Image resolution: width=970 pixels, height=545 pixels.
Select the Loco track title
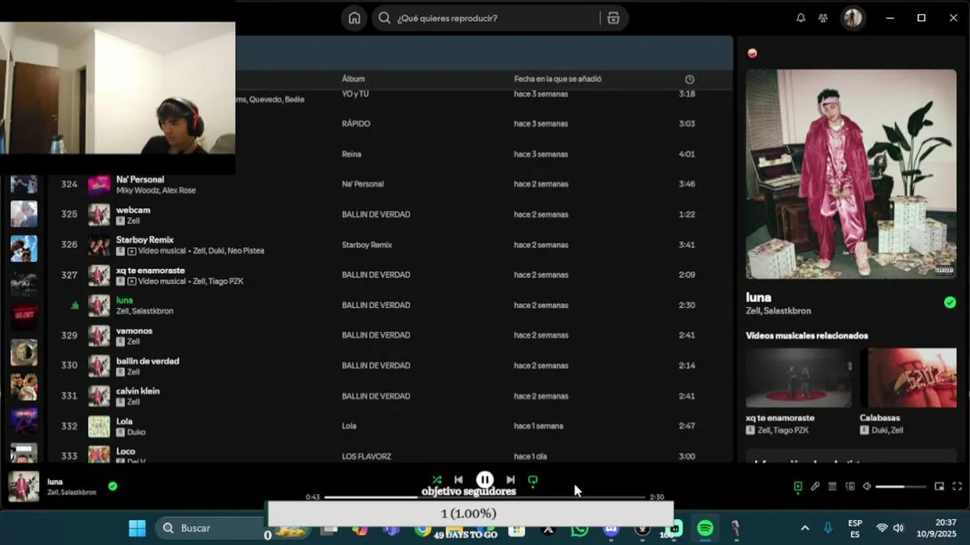[x=126, y=452]
